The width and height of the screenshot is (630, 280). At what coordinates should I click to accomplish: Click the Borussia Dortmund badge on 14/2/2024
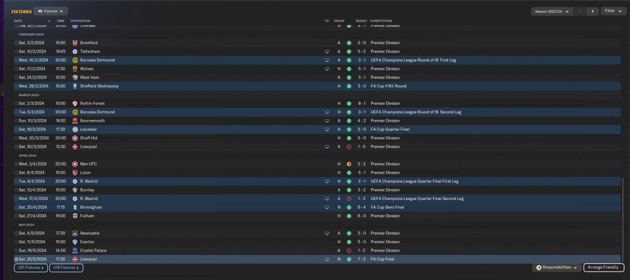(x=75, y=60)
